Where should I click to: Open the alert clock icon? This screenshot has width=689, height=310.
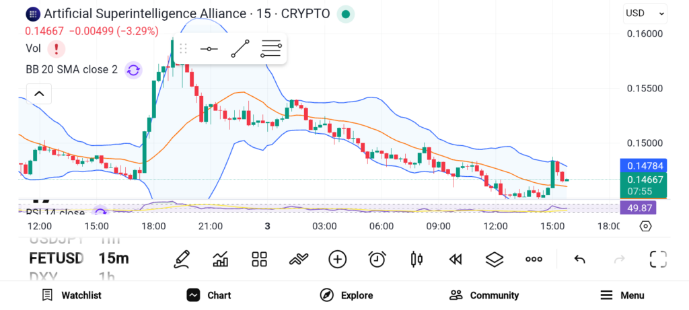tap(377, 259)
